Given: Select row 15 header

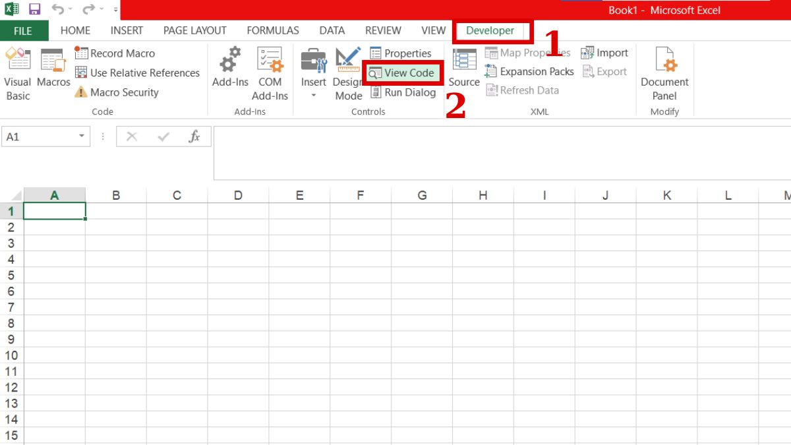Looking at the screenshot, I should click(11, 435).
